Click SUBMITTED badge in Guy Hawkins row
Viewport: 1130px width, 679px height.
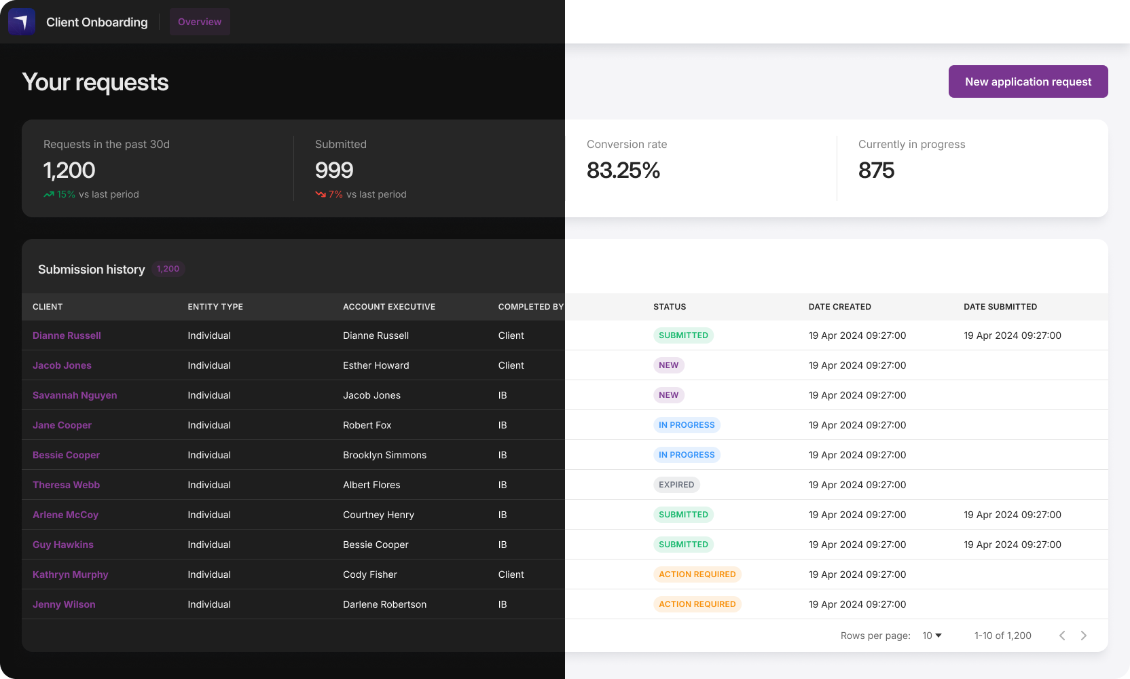coord(683,545)
